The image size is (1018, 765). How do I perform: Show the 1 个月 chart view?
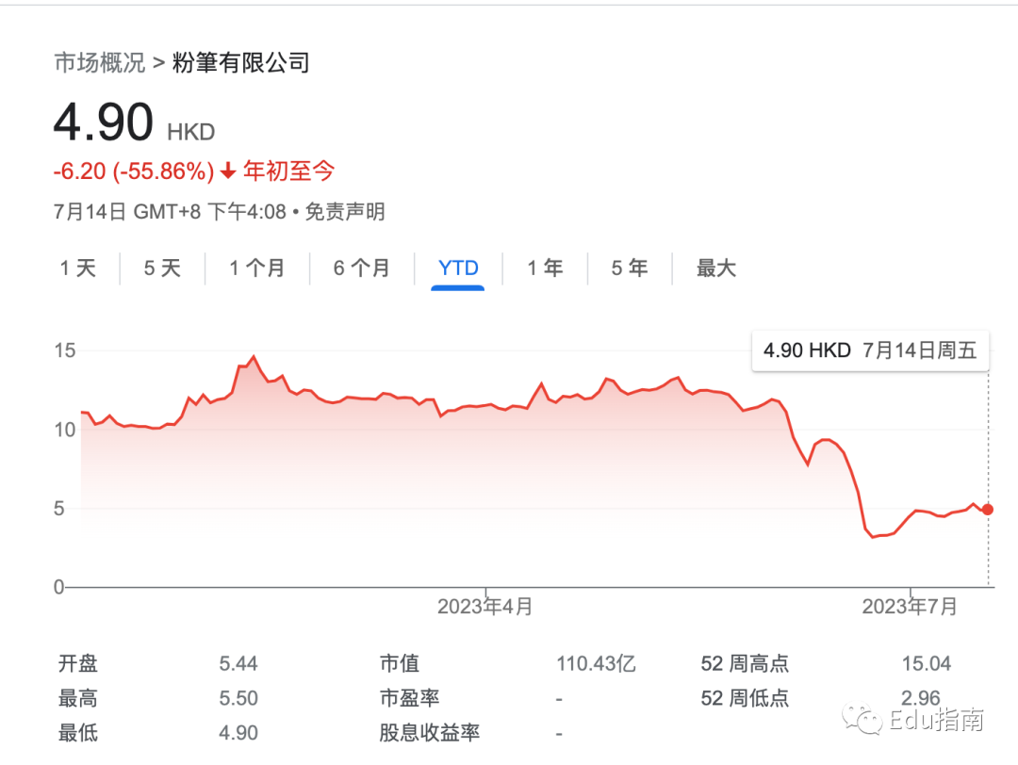(x=256, y=269)
